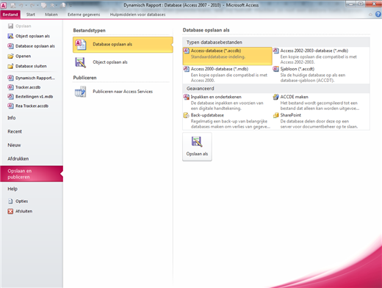Choose Access 2002-2003-database (*.mdb) format label
Screen dimensions: 382x288
point(314,51)
